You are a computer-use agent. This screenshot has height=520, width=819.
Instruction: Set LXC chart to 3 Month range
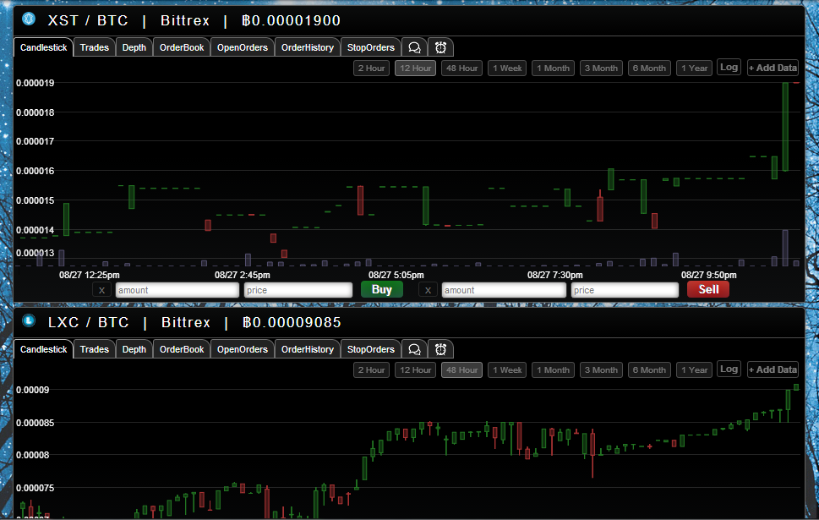pos(601,370)
